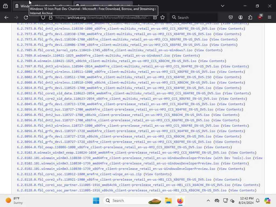Open Windows Start menu

(x=96, y=201)
